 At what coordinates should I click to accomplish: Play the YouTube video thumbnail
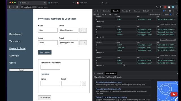[x=174, y=94]
